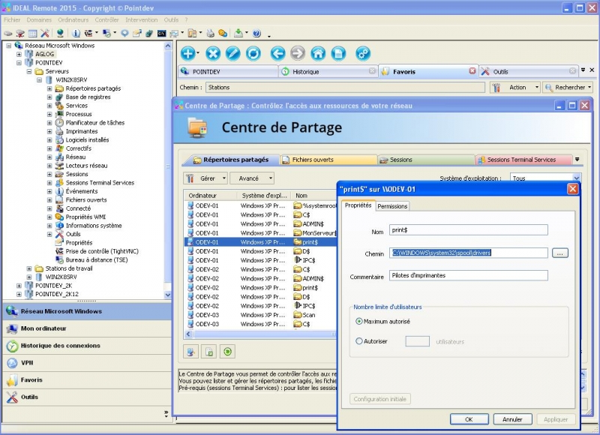The height and width of the screenshot is (435, 600).
Task: Click the OK button
Action: [469, 419]
